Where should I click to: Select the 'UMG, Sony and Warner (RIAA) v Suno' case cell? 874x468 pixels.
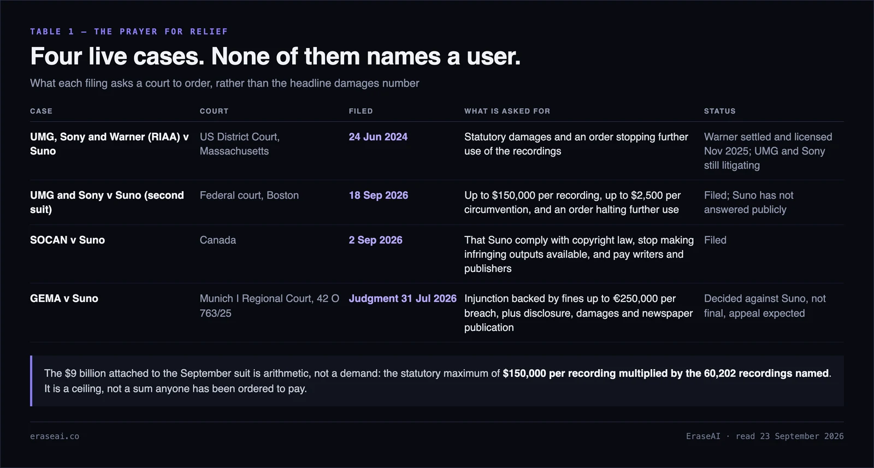(x=109, y=144)
